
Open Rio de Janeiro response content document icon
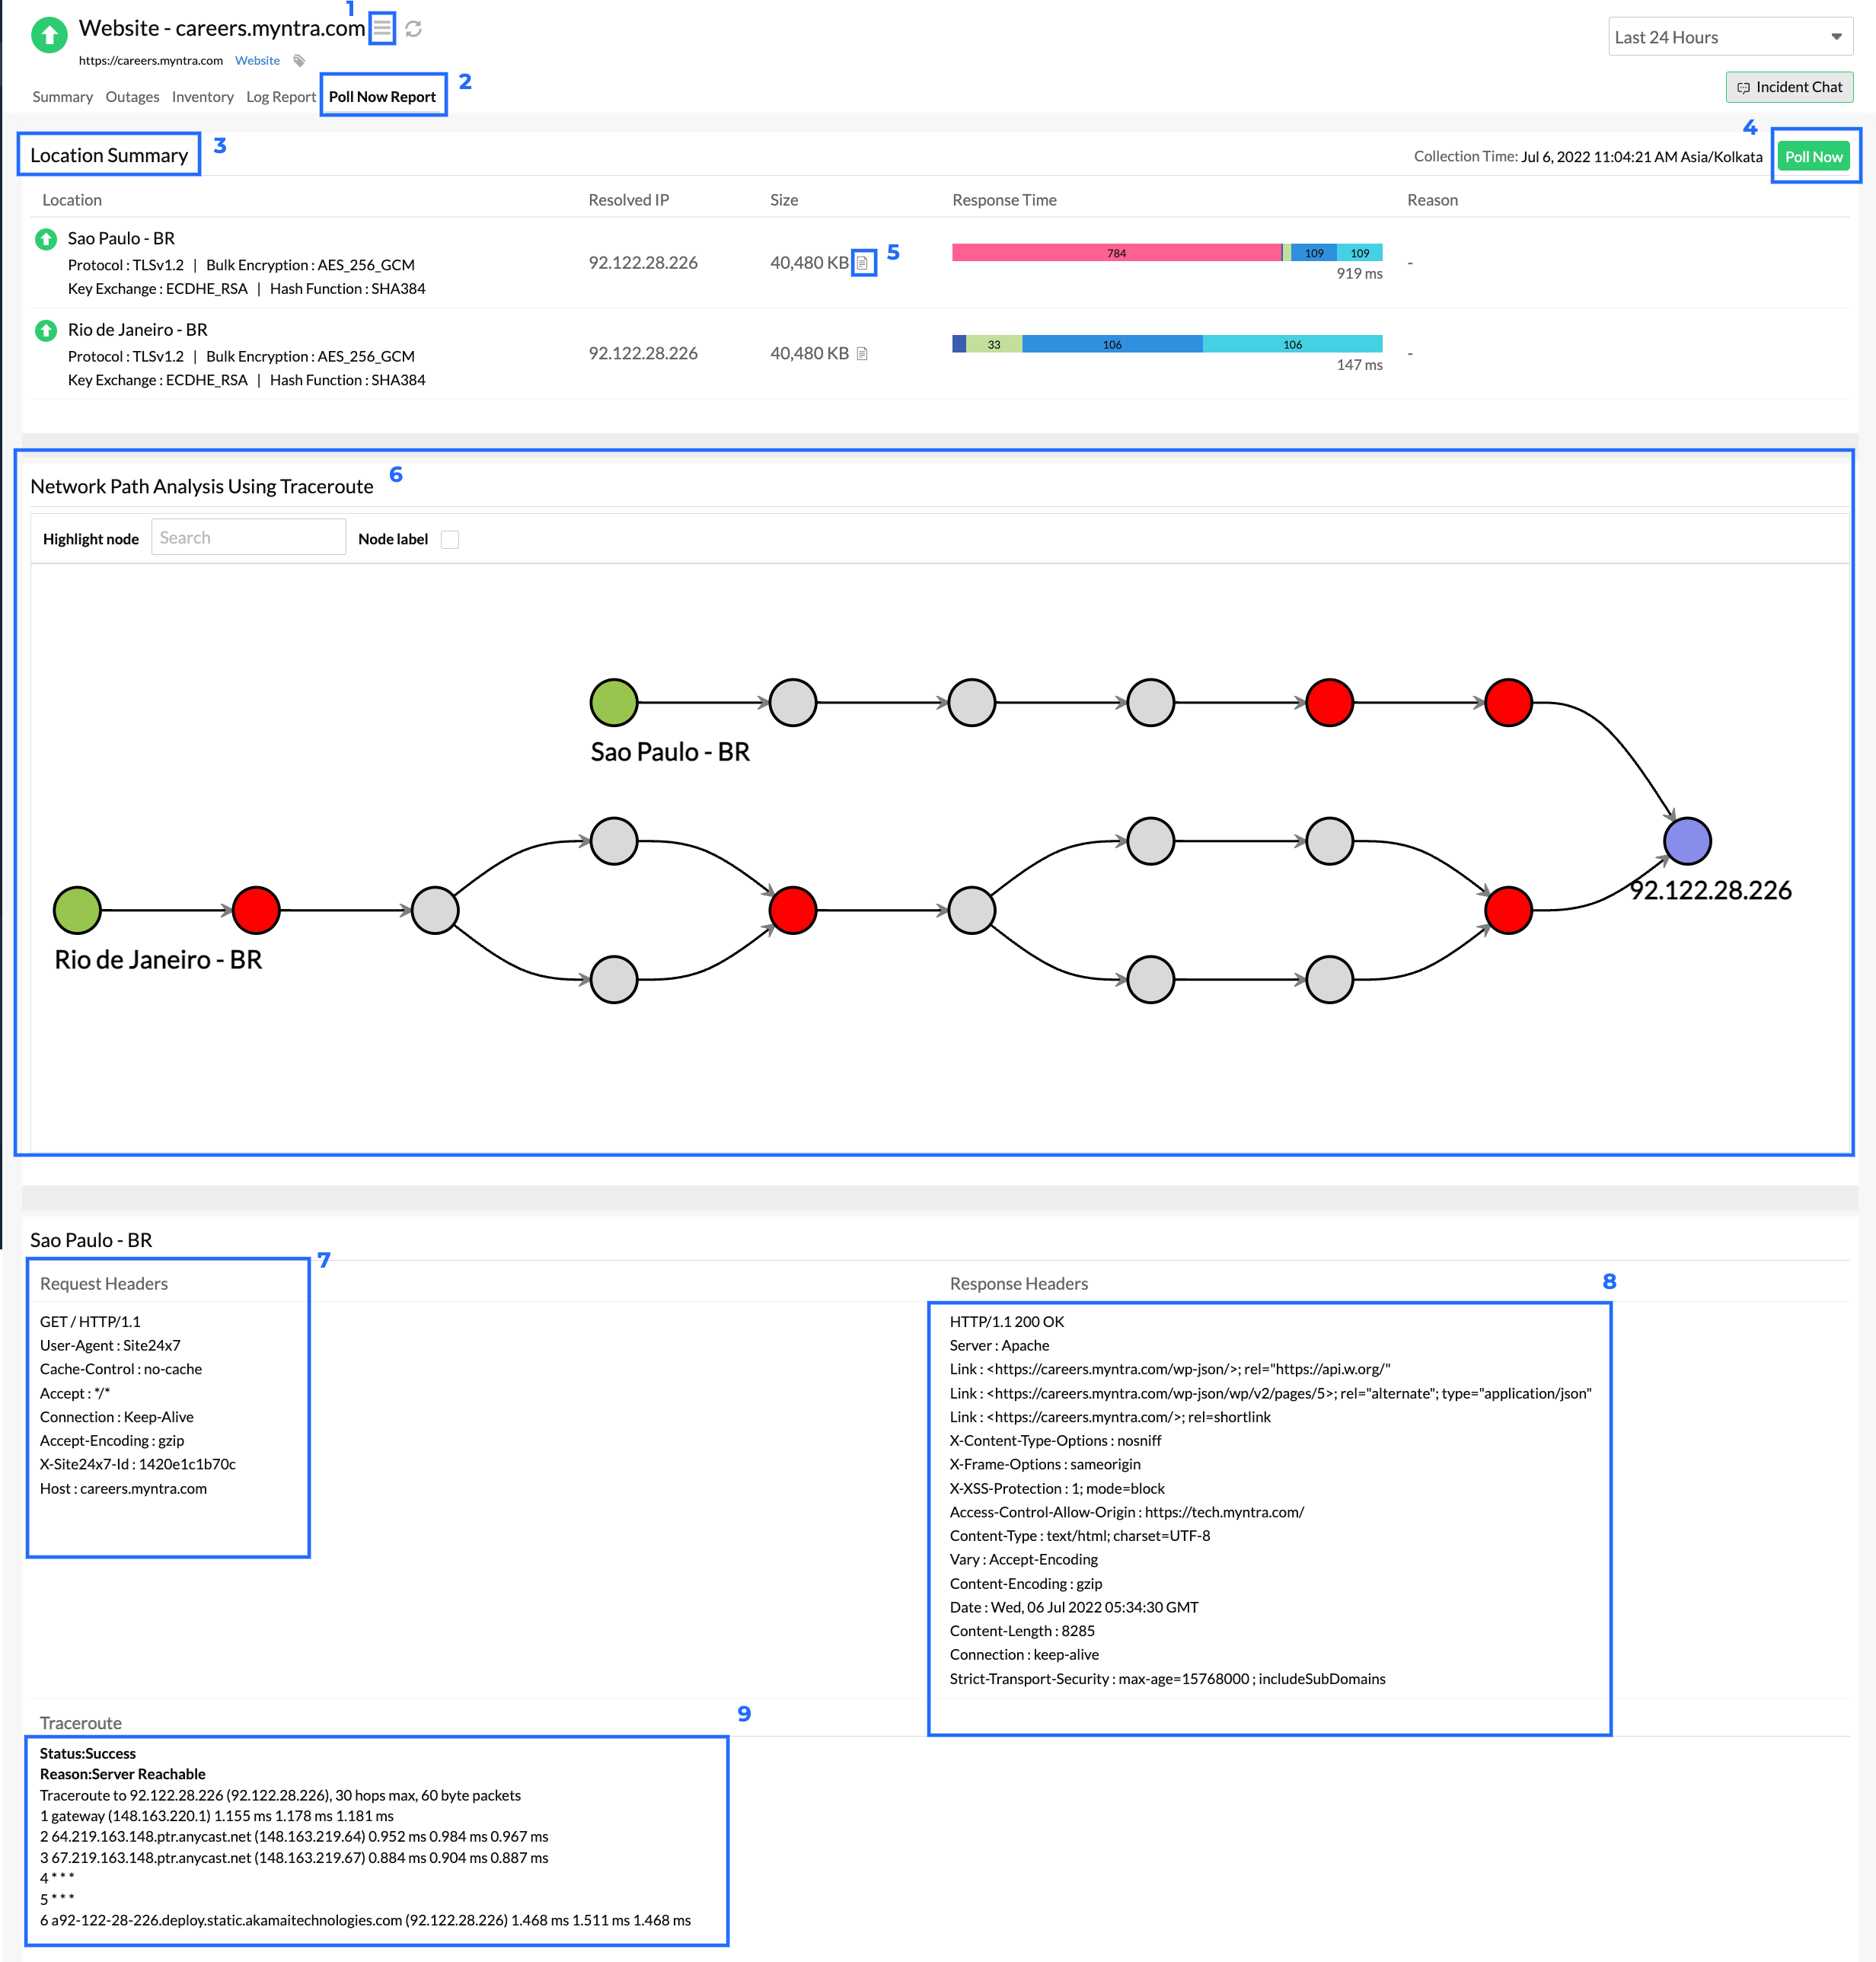pos(862,354)
